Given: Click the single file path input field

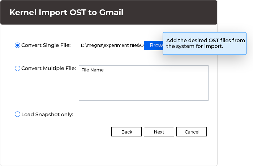Looking at the screenshot, I should (x=111, y=45).
